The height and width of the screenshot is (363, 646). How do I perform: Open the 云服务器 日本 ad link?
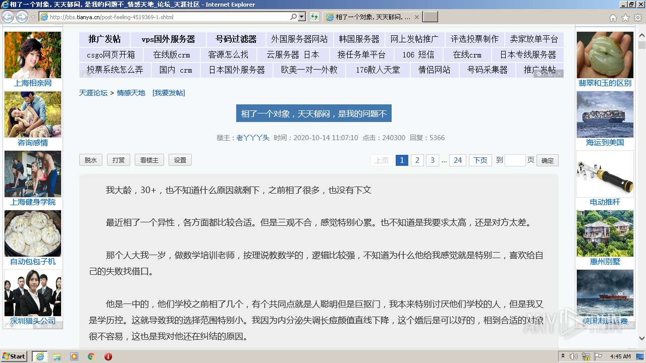tap(293, 54)
